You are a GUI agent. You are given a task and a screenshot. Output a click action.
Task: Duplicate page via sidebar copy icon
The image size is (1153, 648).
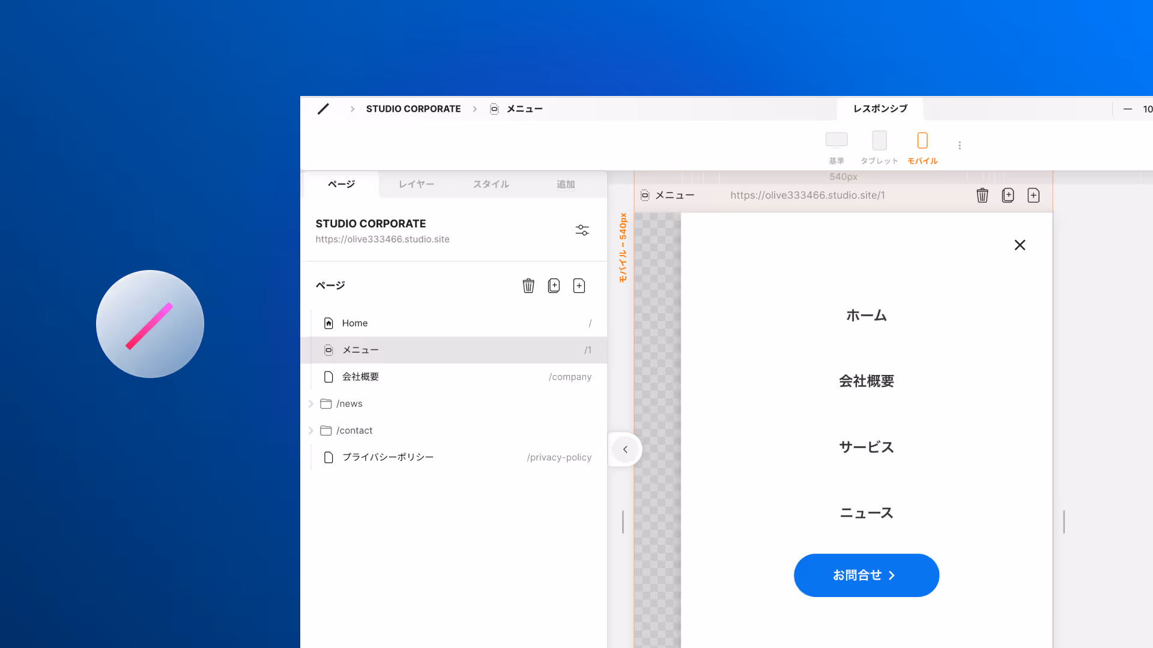click(x=554, y=286)
